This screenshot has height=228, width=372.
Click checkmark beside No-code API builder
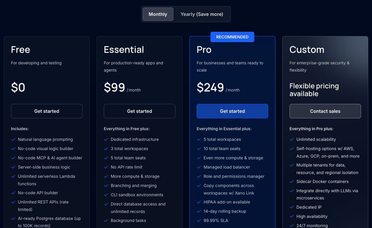point(13,193)
